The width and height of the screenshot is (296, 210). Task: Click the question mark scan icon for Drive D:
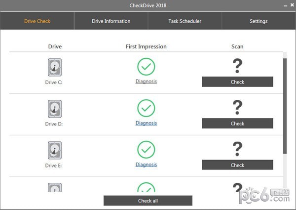click(x=237, y=107)
